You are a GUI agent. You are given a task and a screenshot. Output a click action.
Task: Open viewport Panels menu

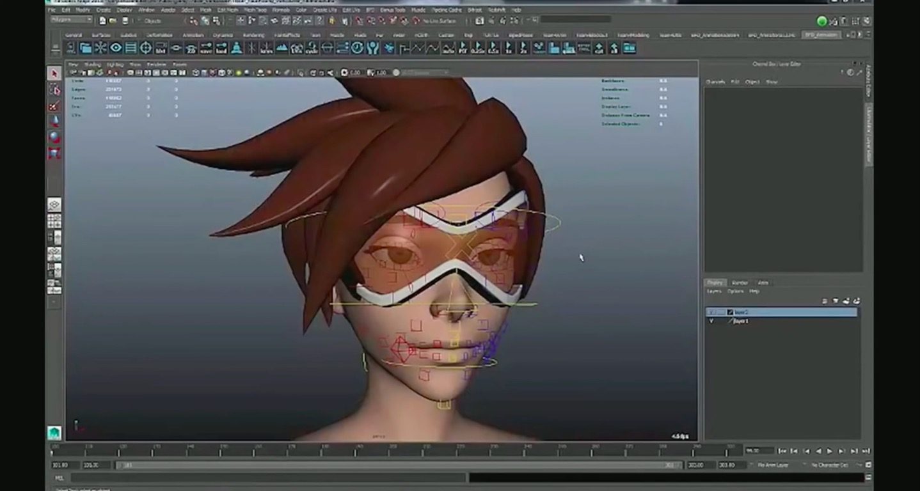pos(180,65)
